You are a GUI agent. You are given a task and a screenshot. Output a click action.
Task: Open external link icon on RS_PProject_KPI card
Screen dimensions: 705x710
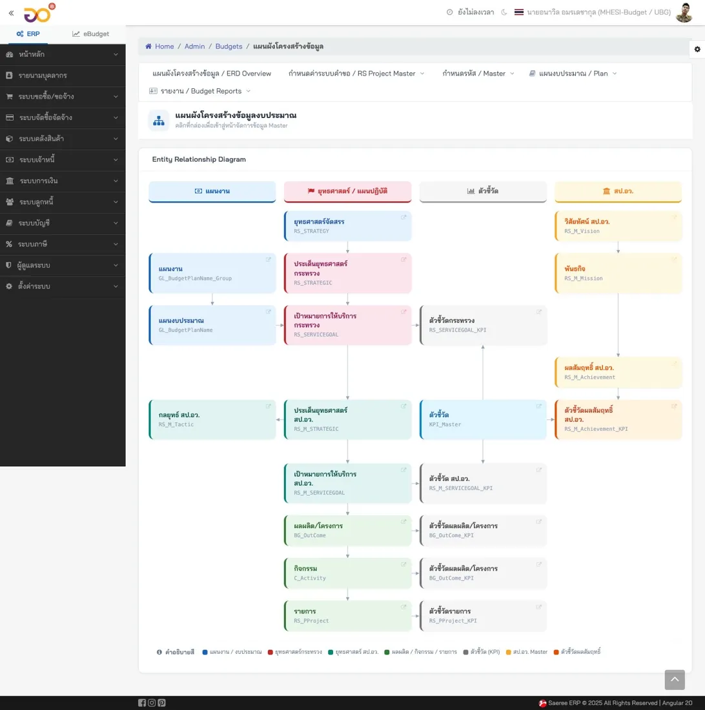(539, 607)
